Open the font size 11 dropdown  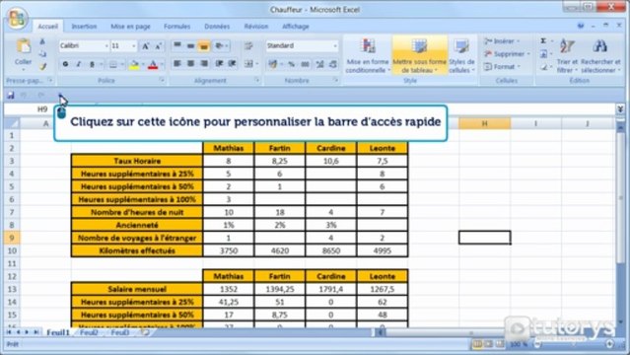(x=134, y=45)
